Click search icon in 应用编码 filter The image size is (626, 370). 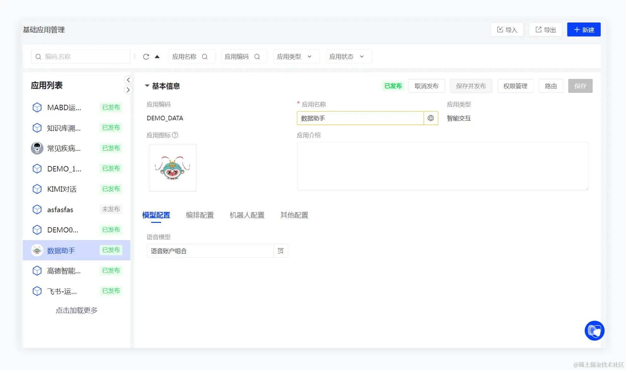[x=257, y=57]
